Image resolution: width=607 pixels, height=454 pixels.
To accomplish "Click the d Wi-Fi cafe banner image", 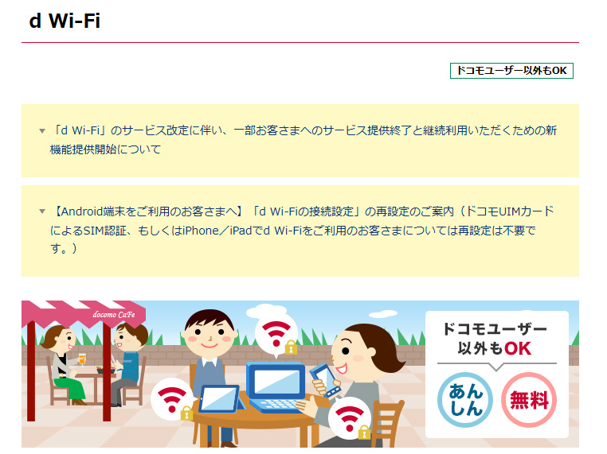I will click(x=300, y=374).
